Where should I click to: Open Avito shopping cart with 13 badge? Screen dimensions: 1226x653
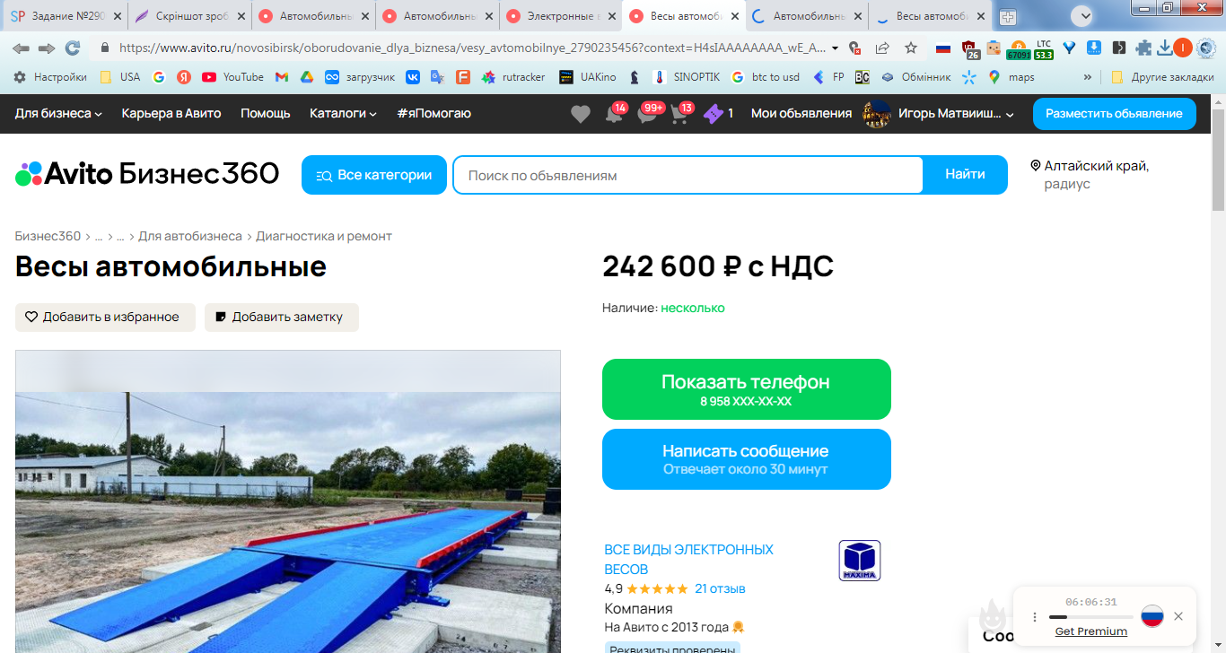(x=681, y=114)
